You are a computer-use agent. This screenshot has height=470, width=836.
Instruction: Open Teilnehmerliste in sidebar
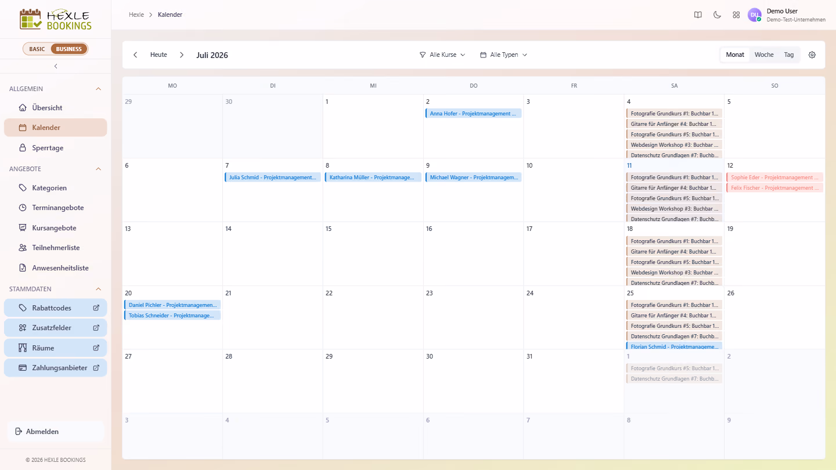click(56, 248)
